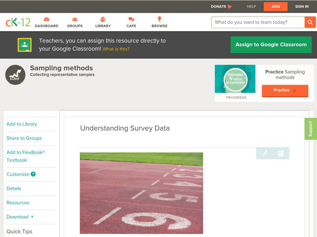Screen dimensions: 317x237
Task: Open the Cafe chat bubbles icon
Action: pyautogui.click(x=131, y=19)
